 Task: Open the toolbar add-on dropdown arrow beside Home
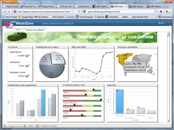click(x=170, y=11)
